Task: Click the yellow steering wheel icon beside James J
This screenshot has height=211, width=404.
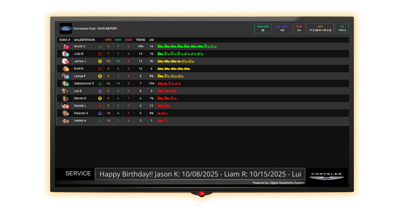Action: tap(100, 61)
